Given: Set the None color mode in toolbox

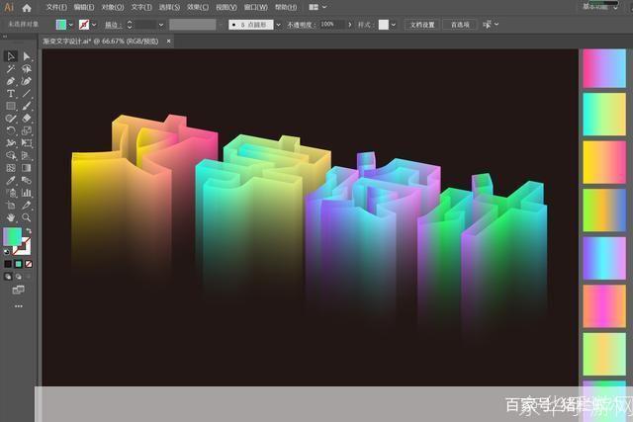Looking at the screenshot, I should tap(28, 264).
